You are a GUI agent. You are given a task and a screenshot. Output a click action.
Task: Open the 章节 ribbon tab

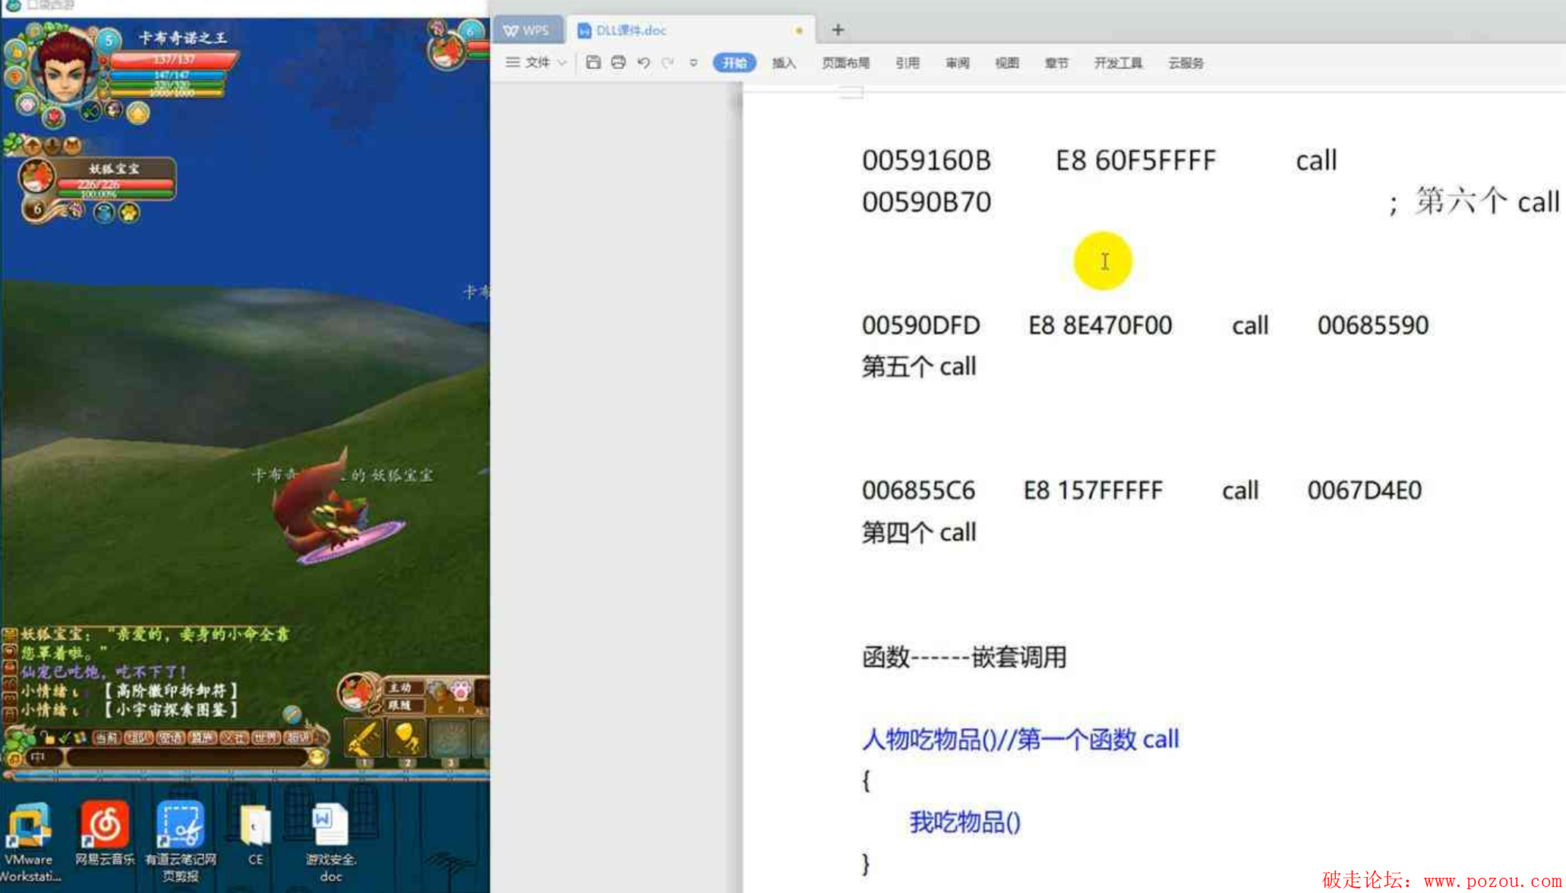click(1056, 63)
